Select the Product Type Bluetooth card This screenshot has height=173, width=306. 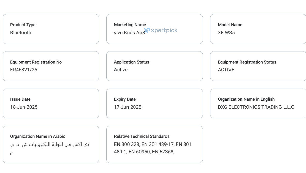click(x=51, y=29)
